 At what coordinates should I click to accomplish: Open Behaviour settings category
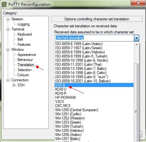click(x=25, y=60)
